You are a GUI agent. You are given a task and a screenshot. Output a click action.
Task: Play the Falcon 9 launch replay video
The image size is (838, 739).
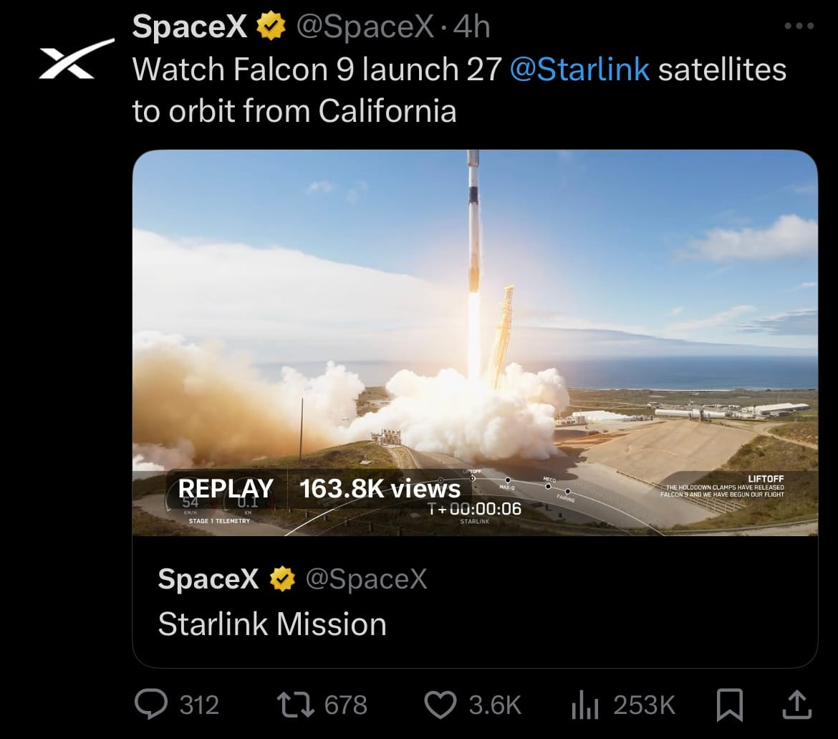tap(475, 343)
